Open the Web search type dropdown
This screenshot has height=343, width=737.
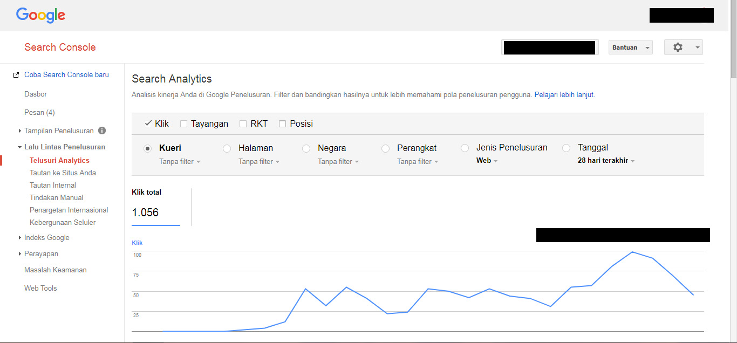click(x=487, y=161)
